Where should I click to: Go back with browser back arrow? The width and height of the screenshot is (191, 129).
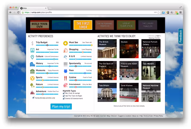click(10, 12)
